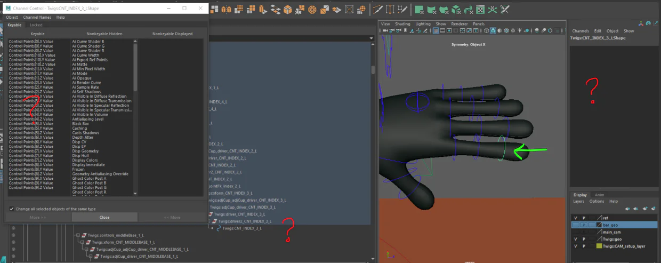661x263 pixels.
Task: Toggle visibility box of bar_geo layer
Action: point(576,225)
